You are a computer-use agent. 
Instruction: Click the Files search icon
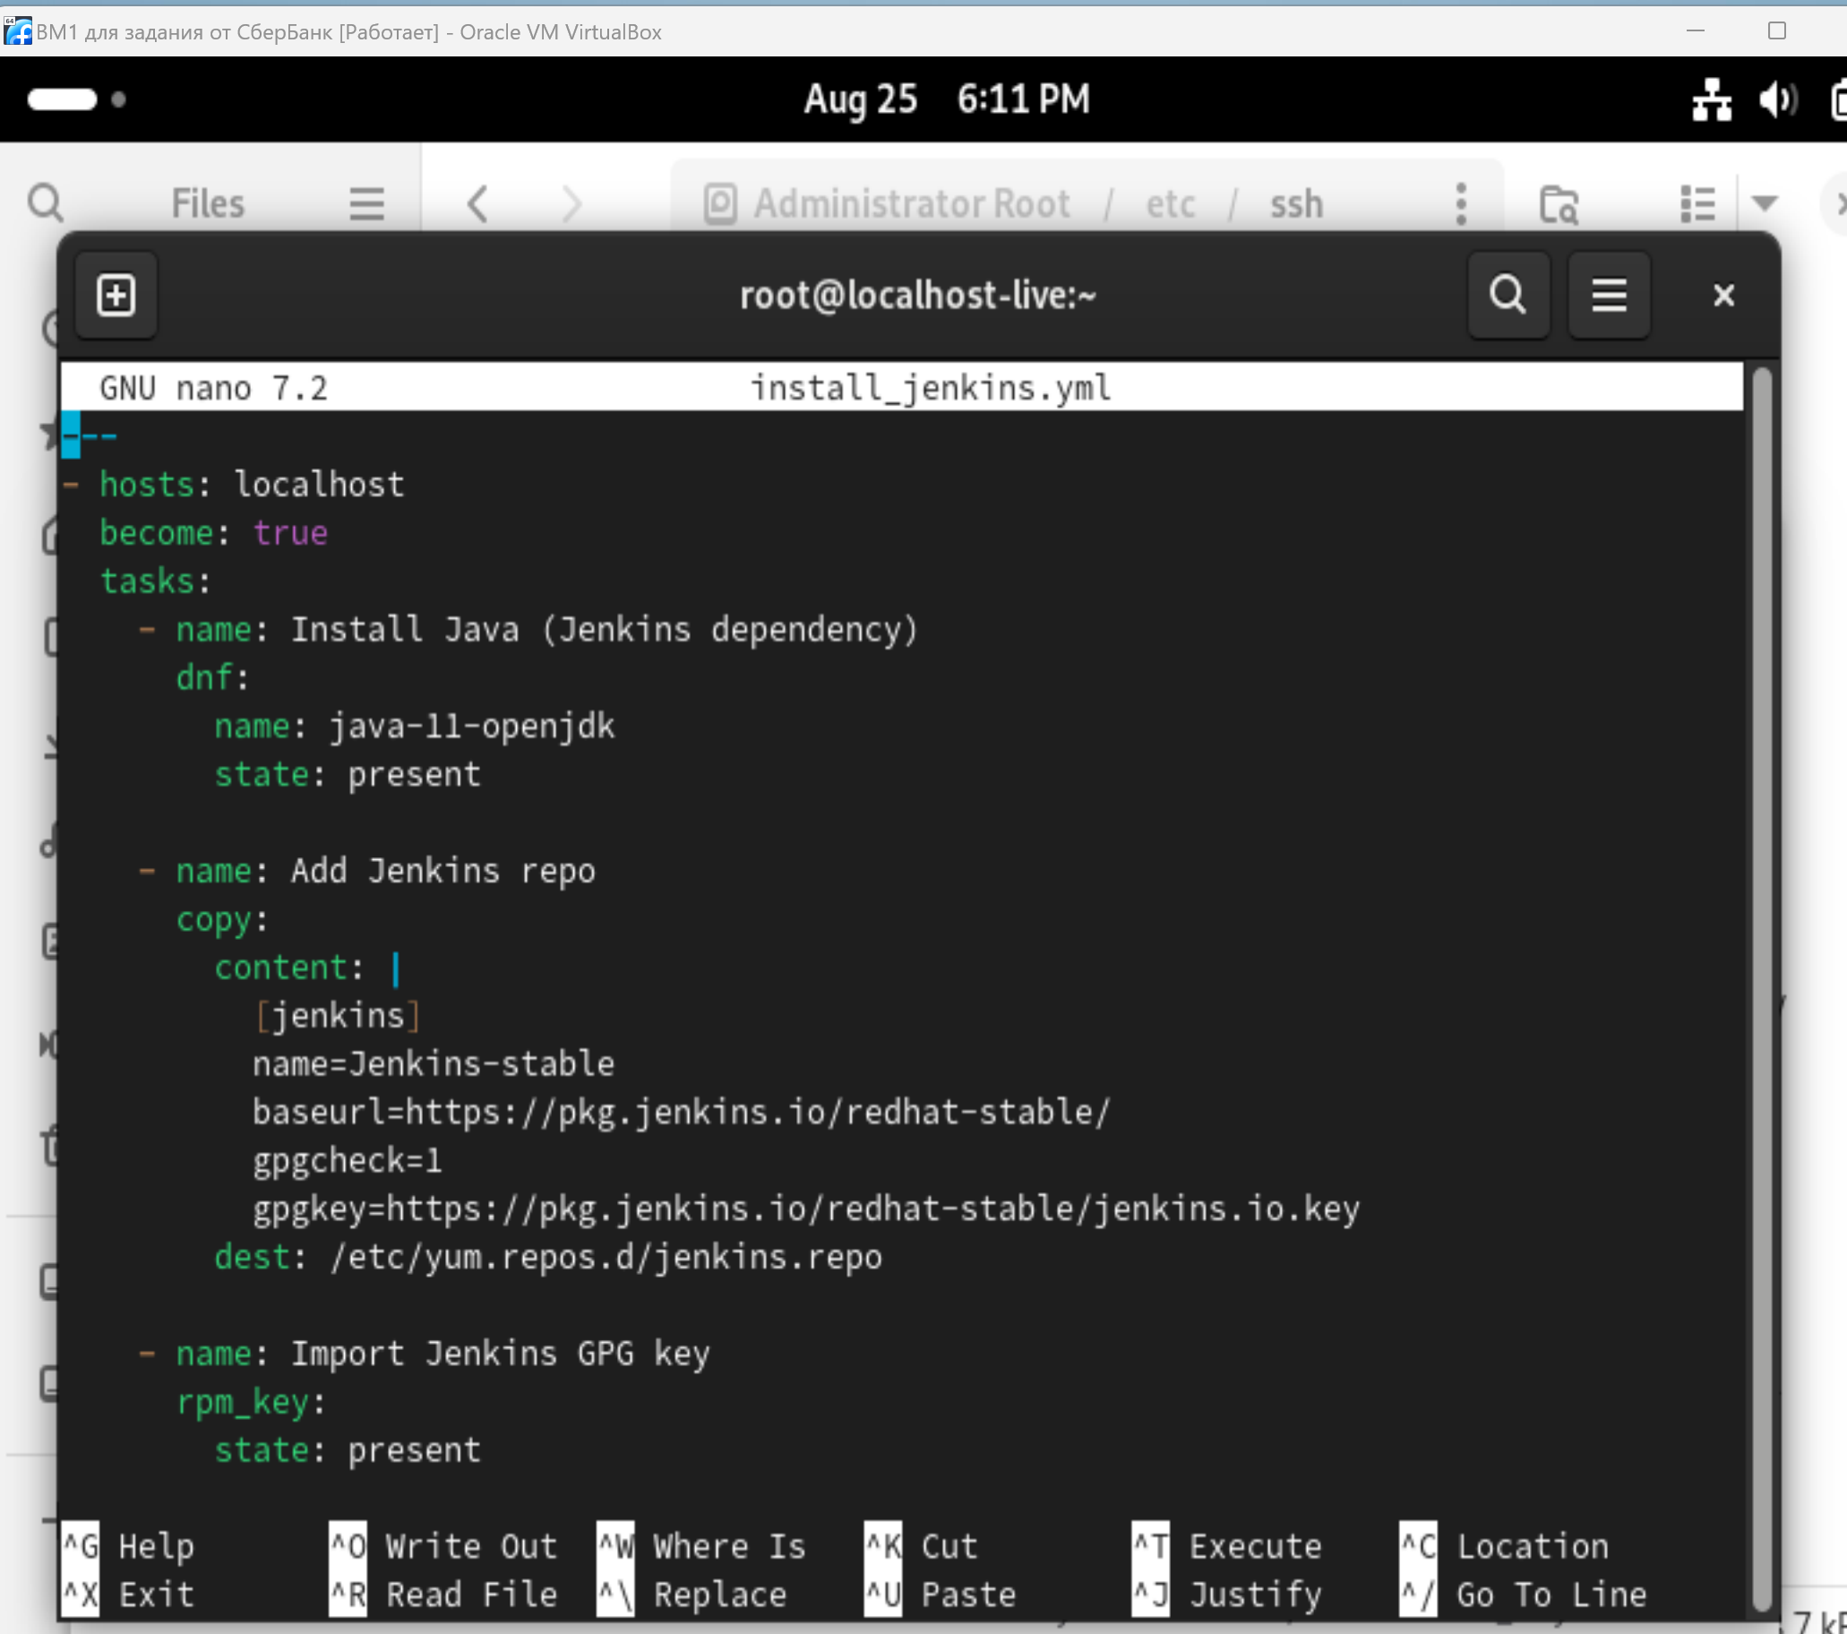pyautogui.click(x=45, y=202)
